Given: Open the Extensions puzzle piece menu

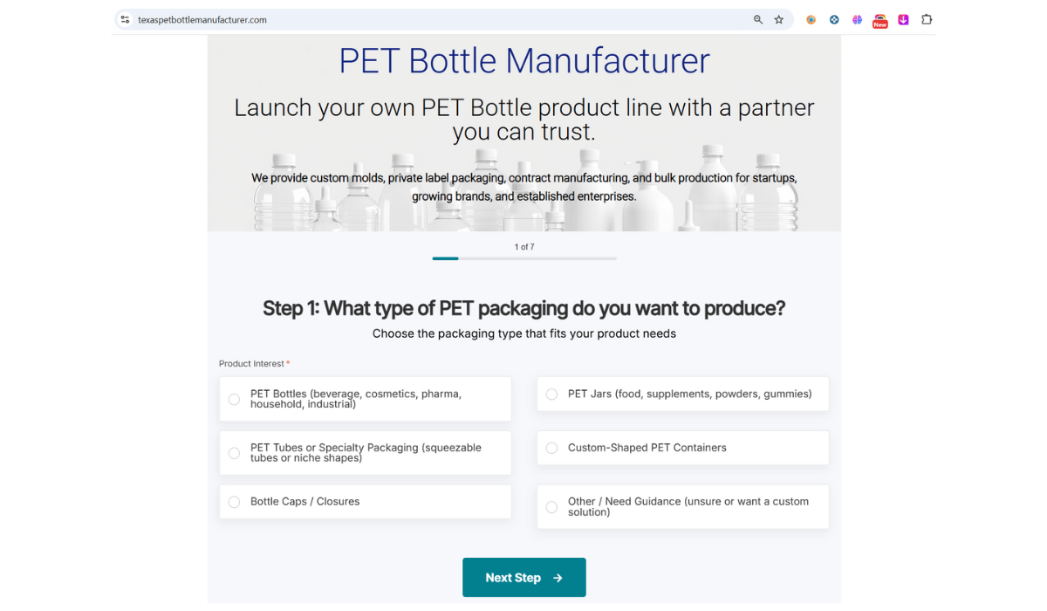Looking at the screenshot, I should [x=927, y=19].
